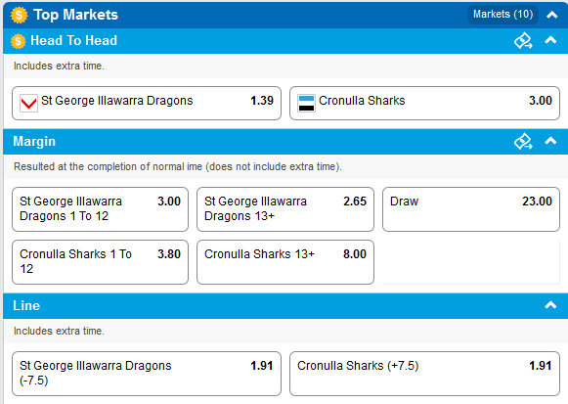Select St George Illawarra Dragons at 1.39

[x=147, y=103]
